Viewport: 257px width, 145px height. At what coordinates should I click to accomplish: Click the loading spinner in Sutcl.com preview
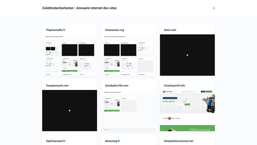[187, 55]
